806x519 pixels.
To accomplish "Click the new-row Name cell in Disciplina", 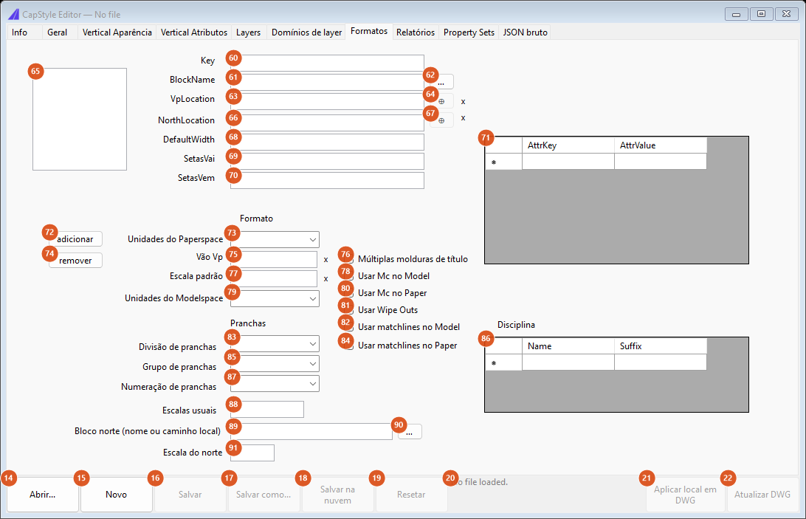I will (568, 362).
